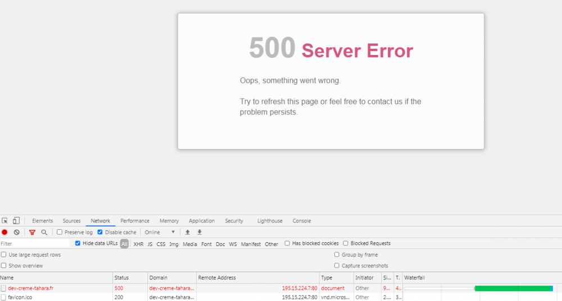Click file icon of dev-creme-tahara.fr row
Screen dimensions: 562x301
click(x=3, y=288)
